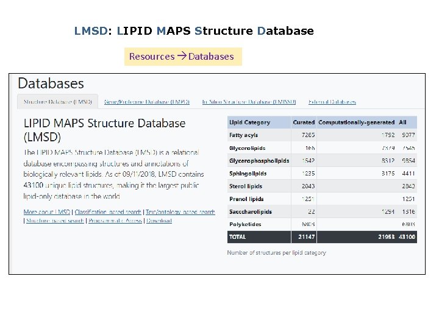
Task: Click the Glycerophospholipids All value 9854
Action: point(409,161)
